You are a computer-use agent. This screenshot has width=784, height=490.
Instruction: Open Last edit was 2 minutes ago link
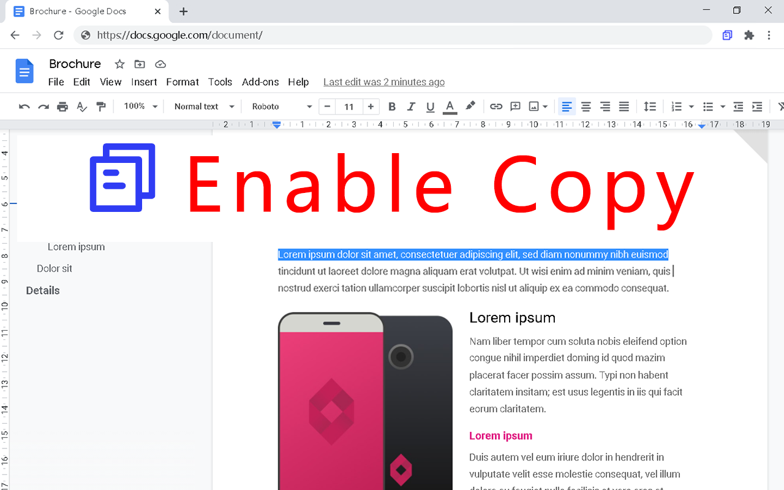[384, 82]
